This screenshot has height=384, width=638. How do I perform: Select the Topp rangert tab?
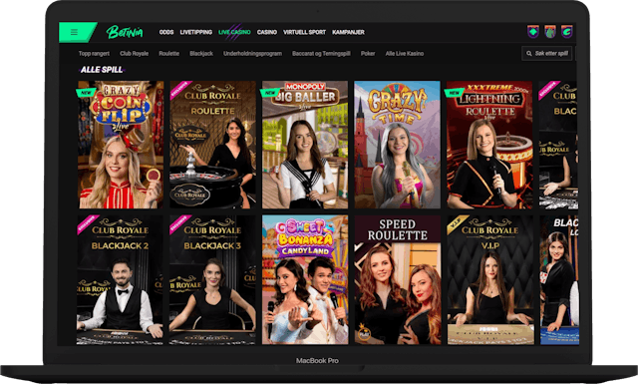(x=94, y=53)
